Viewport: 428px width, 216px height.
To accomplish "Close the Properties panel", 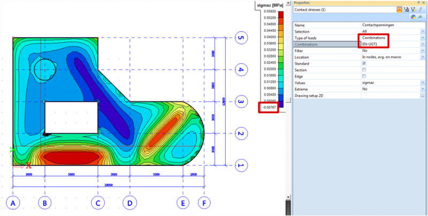I will click(423, 3).
